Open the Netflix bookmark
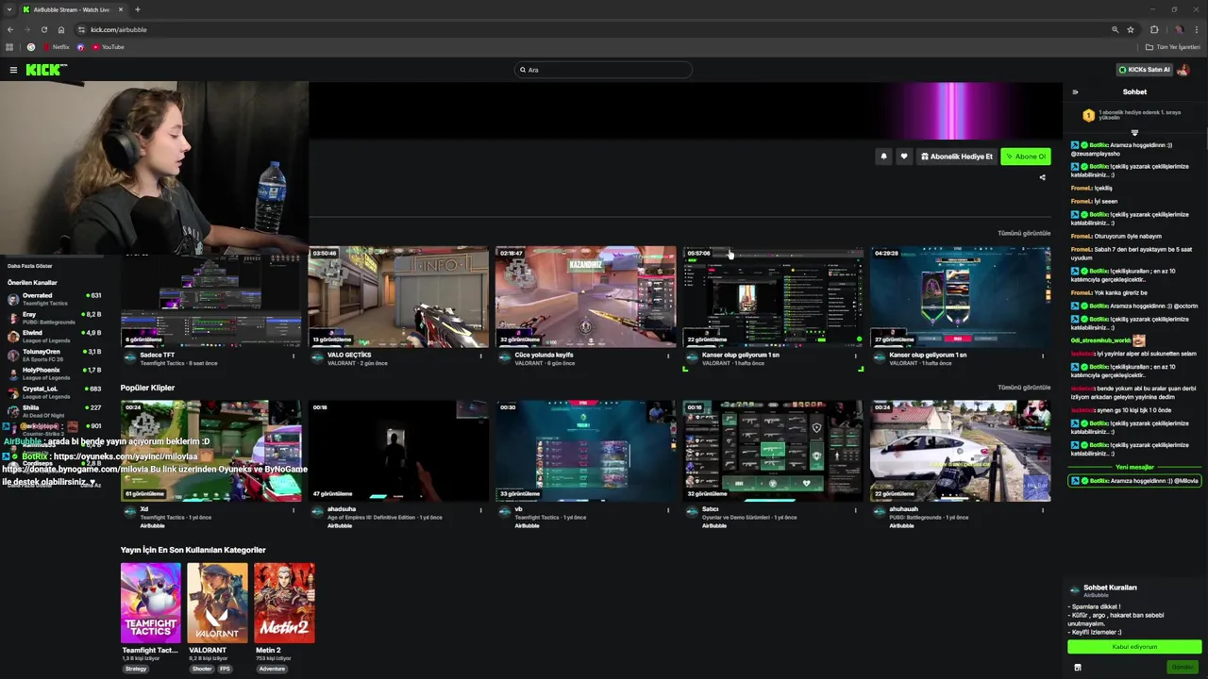This screenshot has height=679, width=1208. tap(56, 47)
